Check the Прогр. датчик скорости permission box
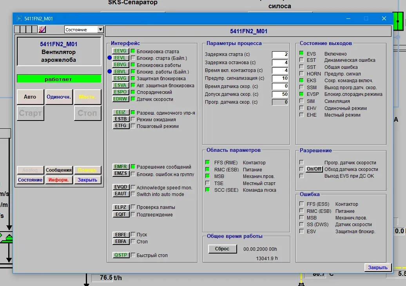Viewport: 406px width, 286px height. (x=301, y=162)
